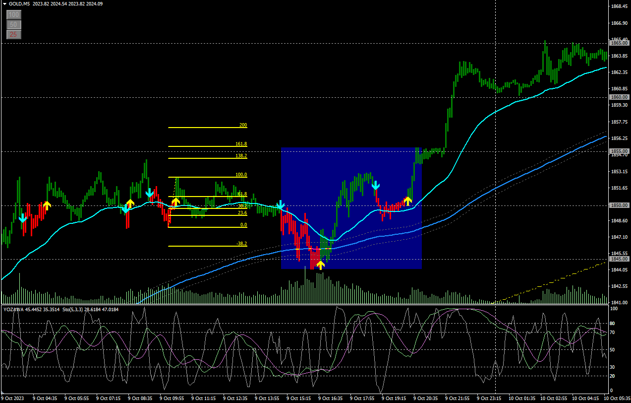The width and height of the screenshot is (631, 403).
Task: Select the blue rectangle object on the chart
Action: pyautogui.click(x=351, y=208)
